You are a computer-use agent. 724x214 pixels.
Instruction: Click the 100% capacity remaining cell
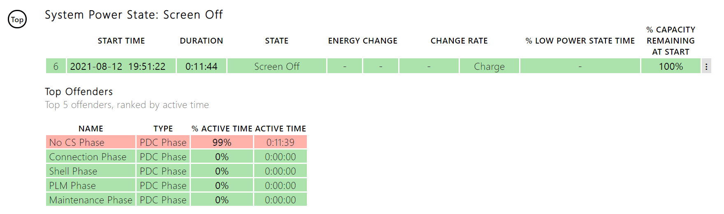click(671, 66)
